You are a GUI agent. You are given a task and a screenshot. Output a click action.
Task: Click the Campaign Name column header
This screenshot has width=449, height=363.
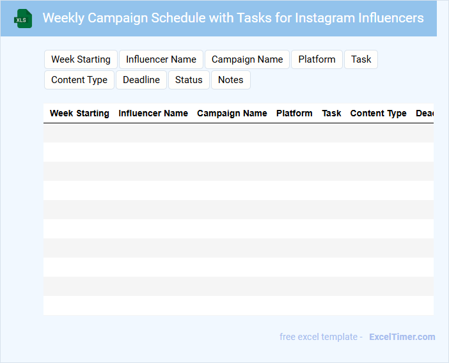coord(232,113)
